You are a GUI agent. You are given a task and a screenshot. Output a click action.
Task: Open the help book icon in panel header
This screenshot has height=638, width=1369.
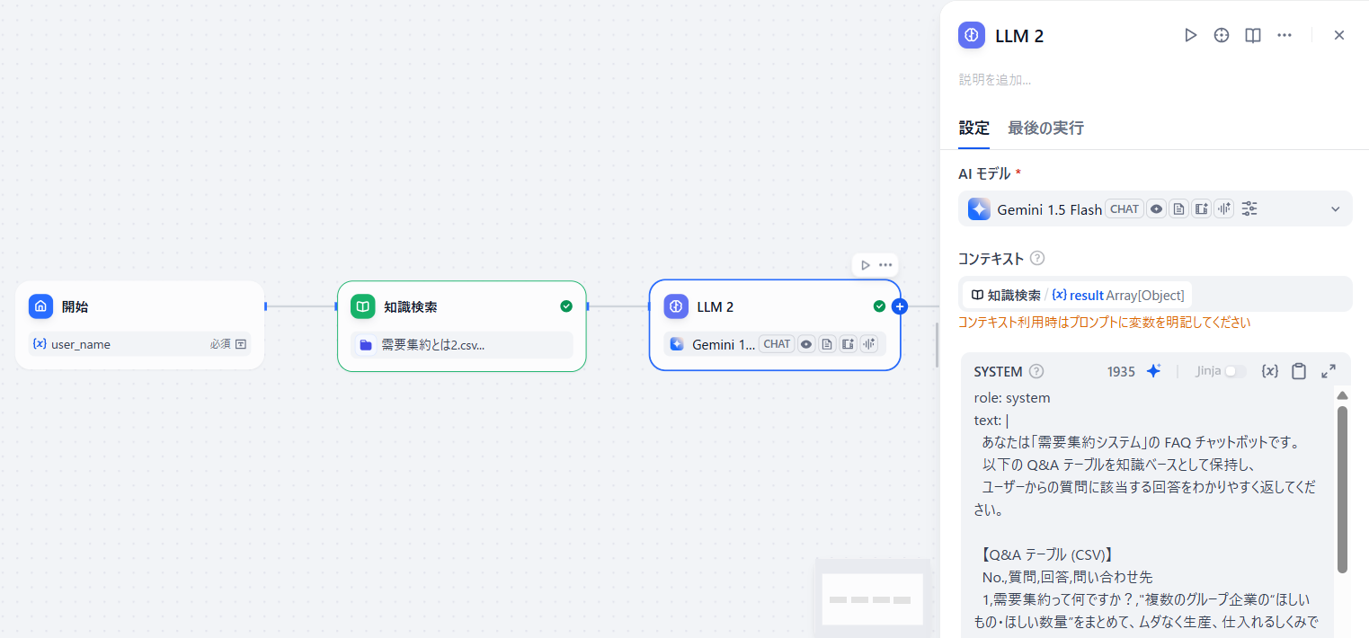1253,35
